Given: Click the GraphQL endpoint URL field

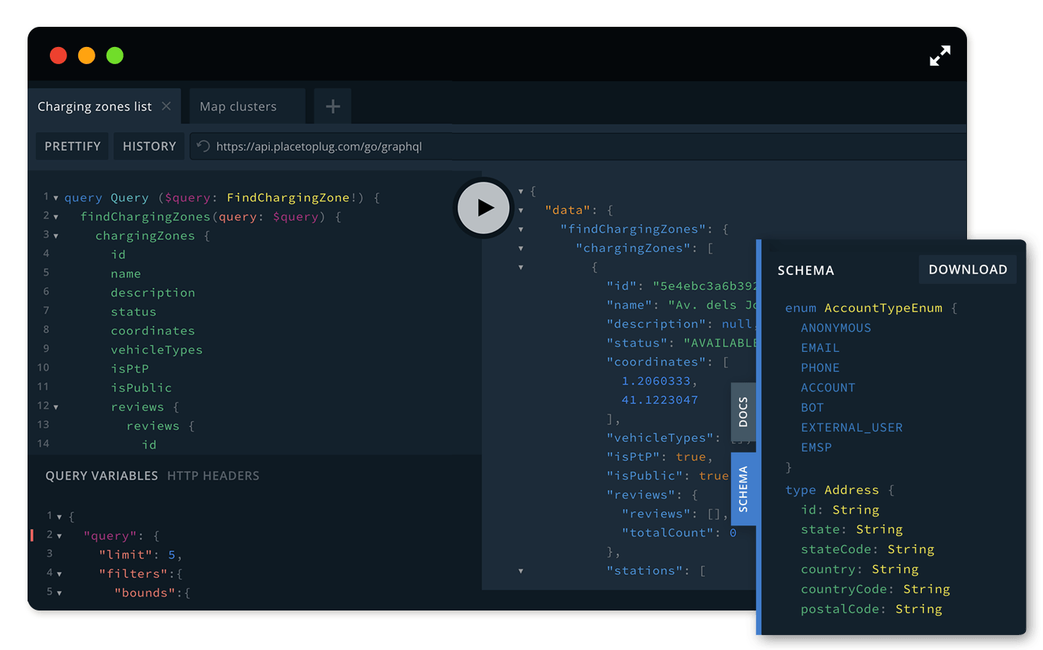Looking at the screenshot, I should coord(579,146).
